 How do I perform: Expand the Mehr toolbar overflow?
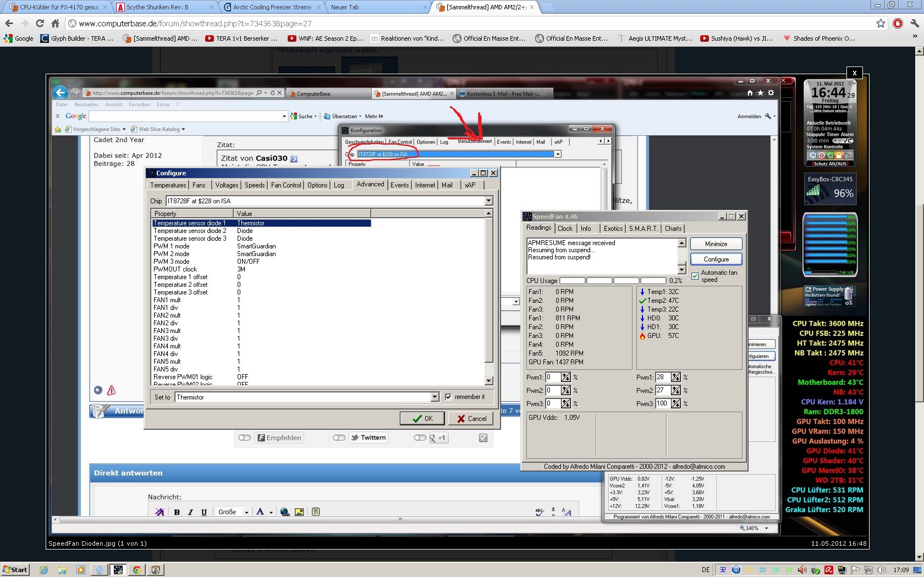pos(374,116)
